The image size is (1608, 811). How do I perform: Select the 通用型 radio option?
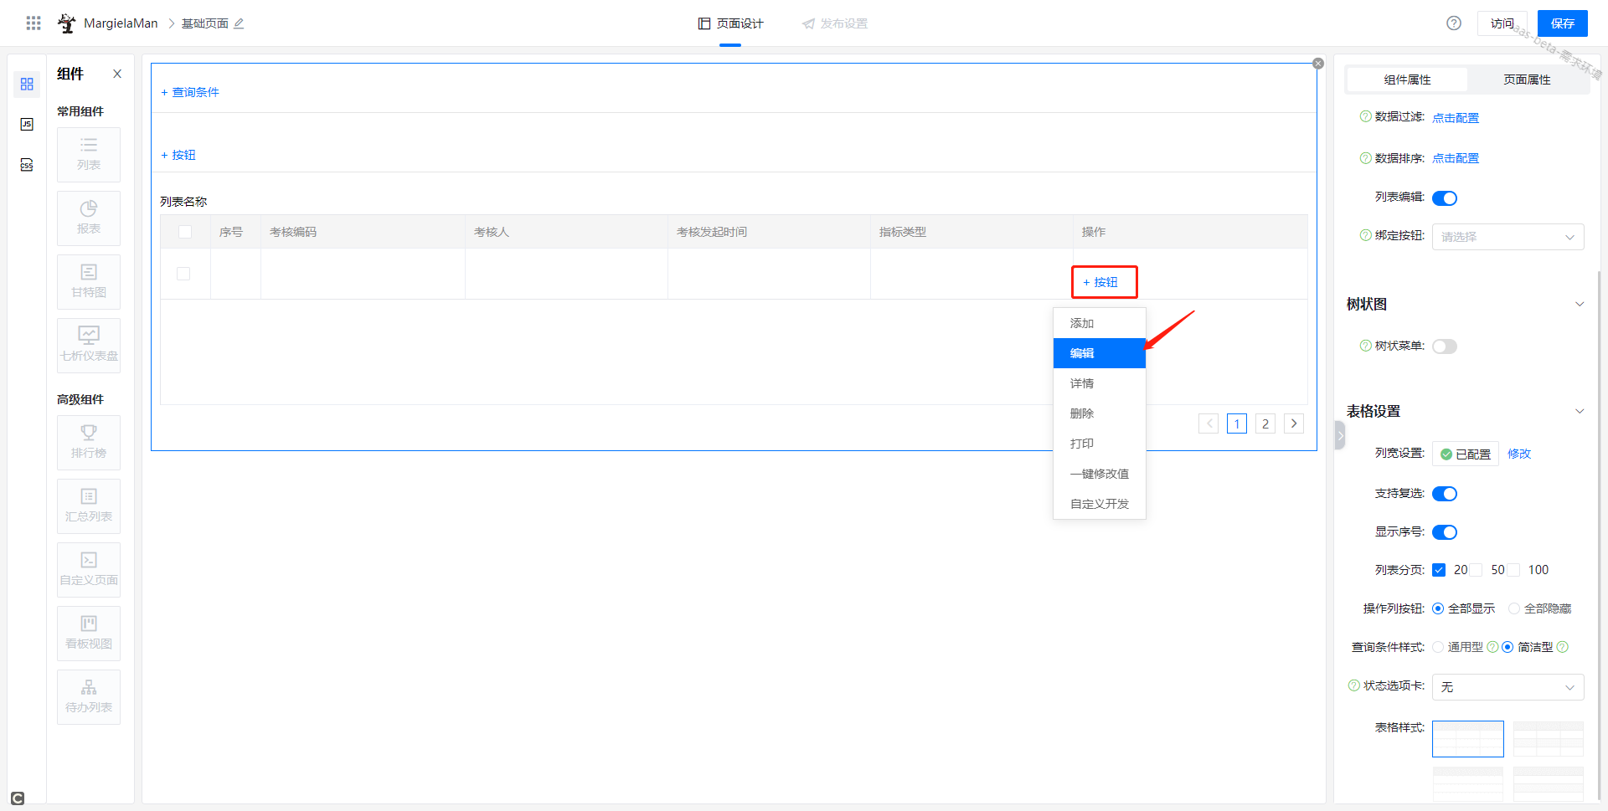click(1438, 647)
